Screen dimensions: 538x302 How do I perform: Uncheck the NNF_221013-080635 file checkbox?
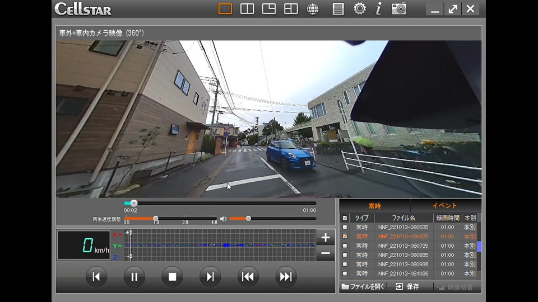point(345,237)
